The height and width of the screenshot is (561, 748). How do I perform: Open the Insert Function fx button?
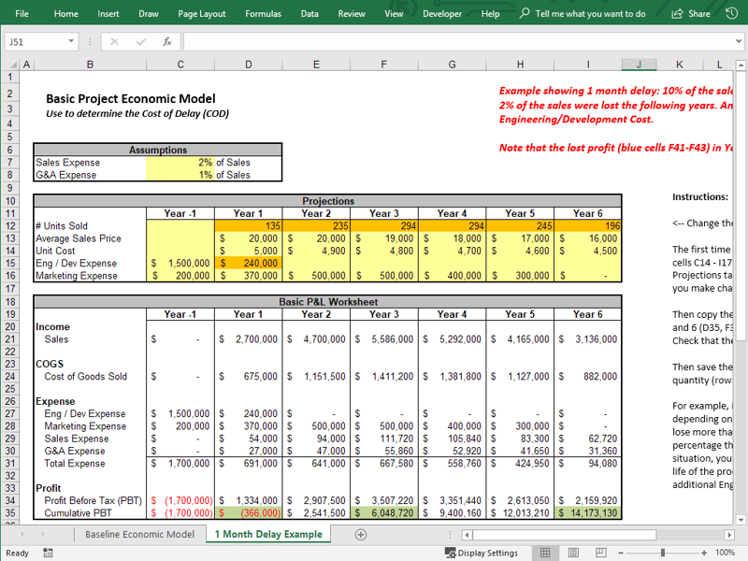click(x=167, y=42)
